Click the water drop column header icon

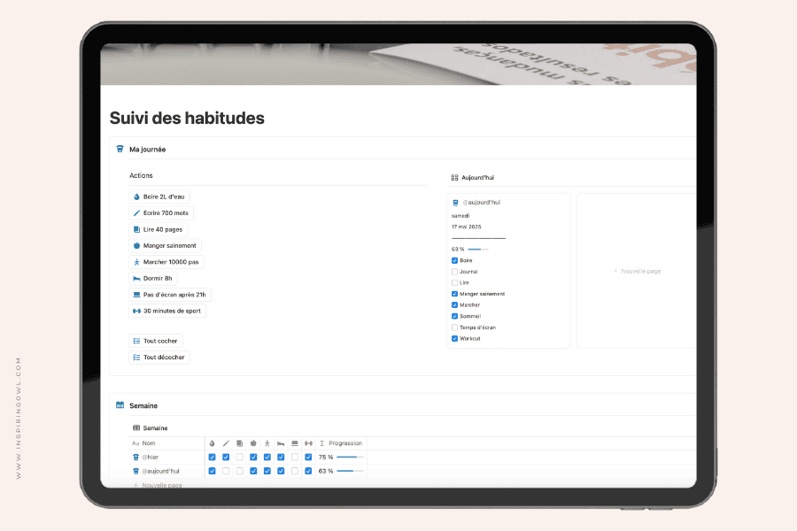point(212,442)
